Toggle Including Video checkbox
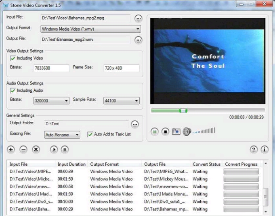The image size is (275, 216). point(13,58)
